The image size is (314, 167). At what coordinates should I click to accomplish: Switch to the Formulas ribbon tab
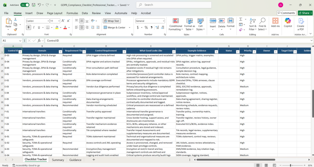tap(72, 13)
